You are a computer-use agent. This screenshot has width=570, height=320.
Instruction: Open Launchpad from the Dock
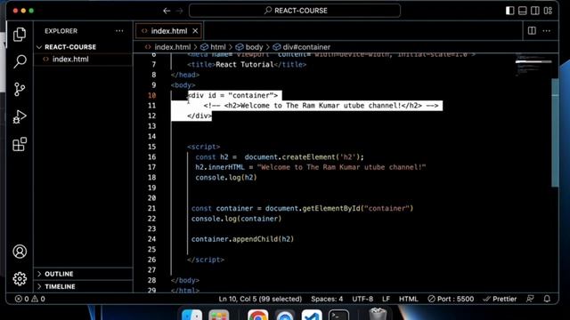pyautogui.click(x=219, y=315)
